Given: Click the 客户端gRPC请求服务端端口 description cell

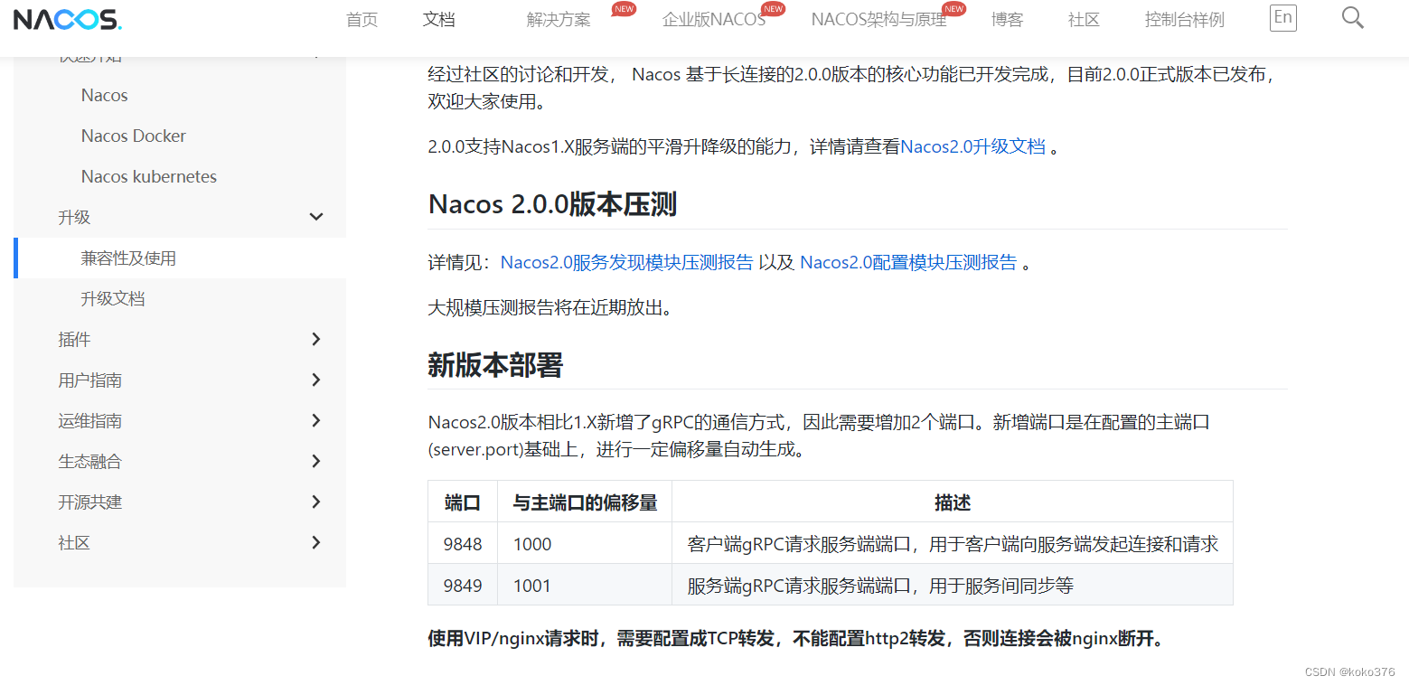Looking at the screenshot, I should click(x=953, y=544).
